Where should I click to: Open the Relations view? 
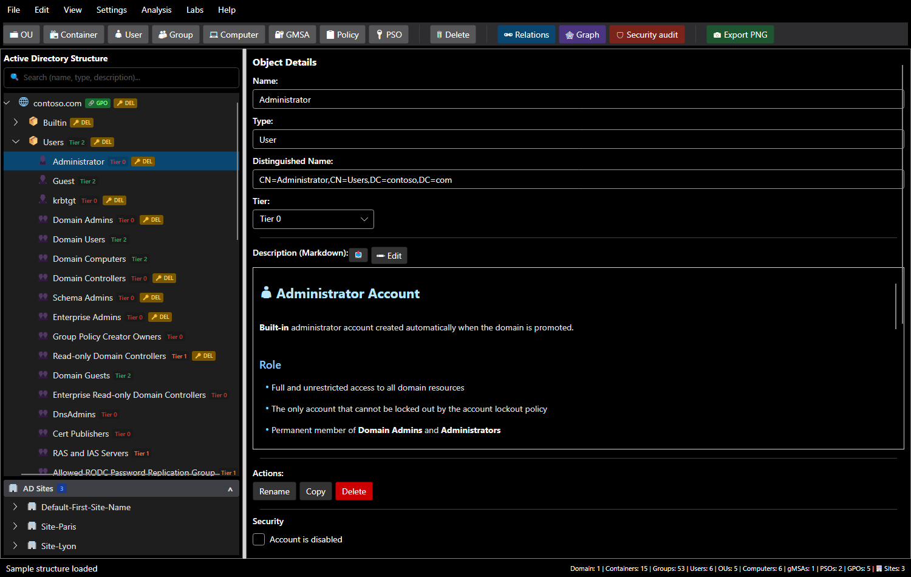[x=527, y=35]
